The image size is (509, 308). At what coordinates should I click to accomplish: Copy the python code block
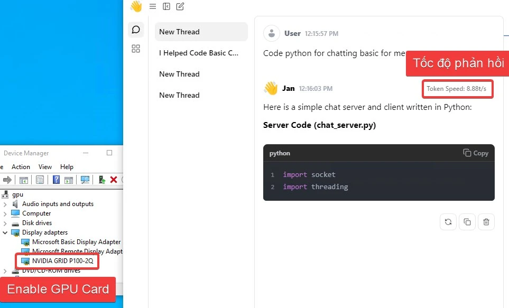point(476,153)
